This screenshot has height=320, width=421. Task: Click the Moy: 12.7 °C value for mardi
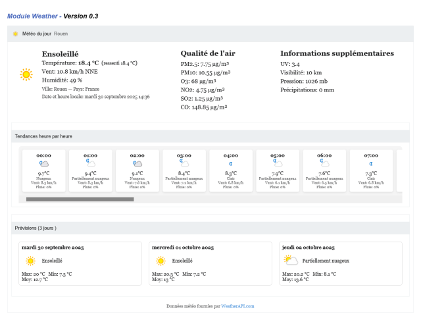35,280
